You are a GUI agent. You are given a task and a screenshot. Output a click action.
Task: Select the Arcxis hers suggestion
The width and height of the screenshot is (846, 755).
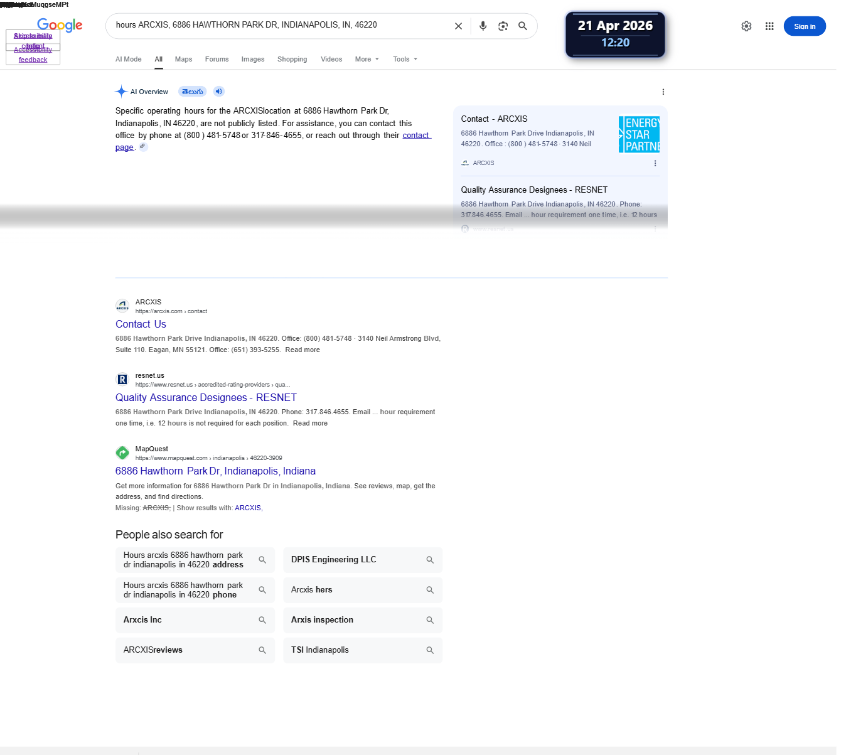pos(363,590)
